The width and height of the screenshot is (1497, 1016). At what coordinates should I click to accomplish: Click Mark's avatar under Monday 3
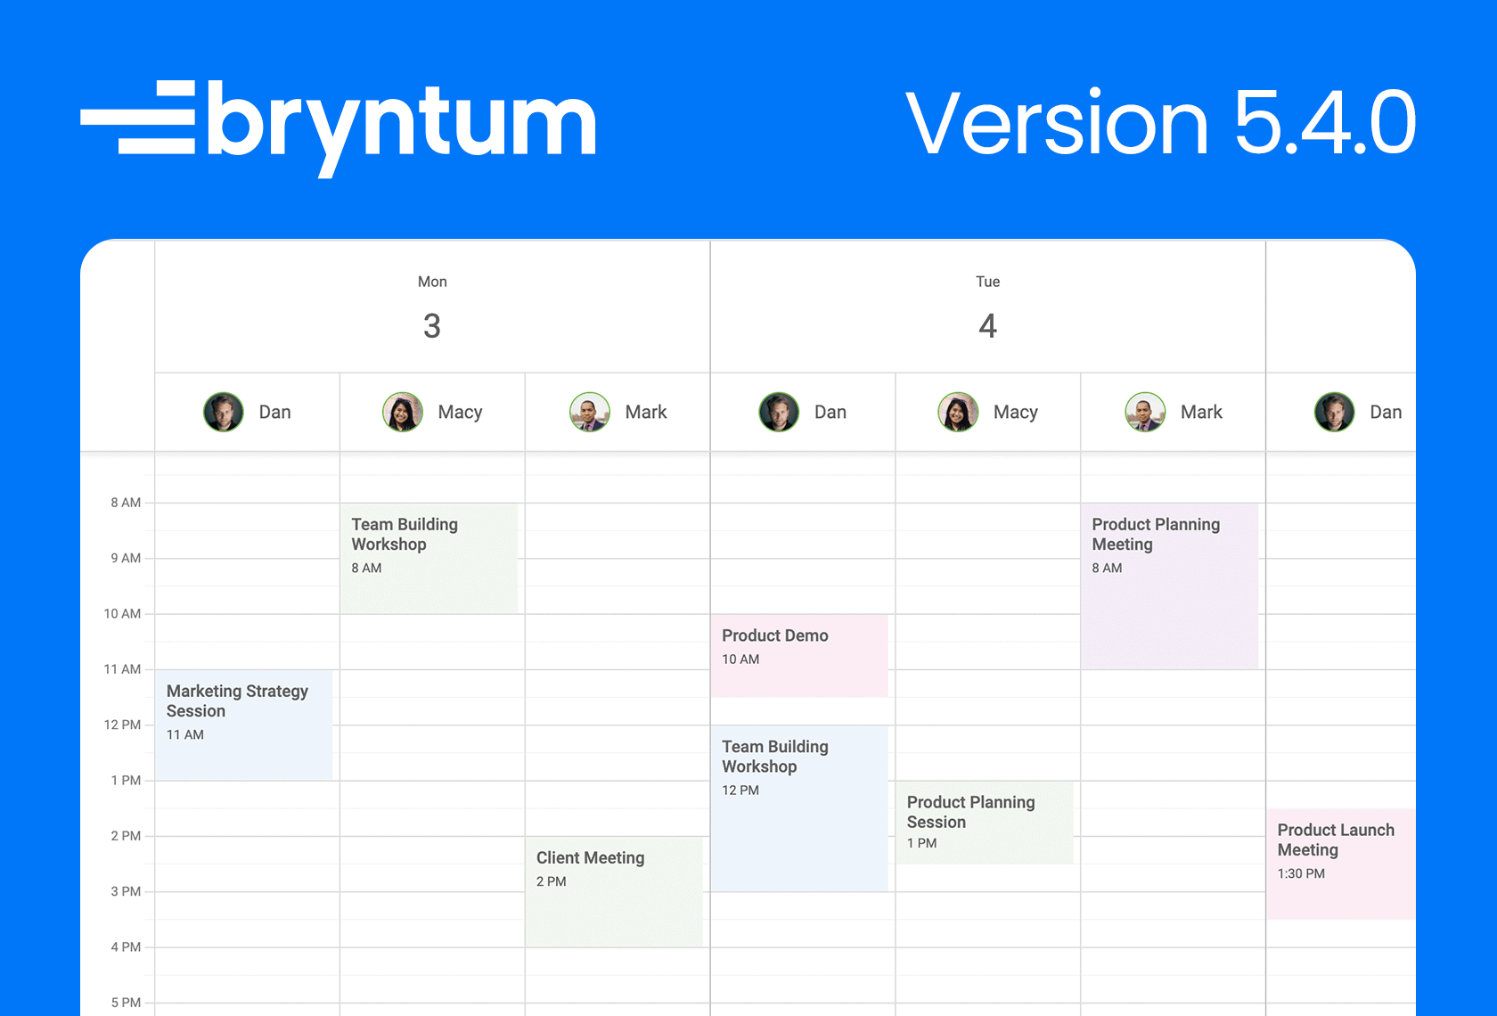click(x=590, y=412)
